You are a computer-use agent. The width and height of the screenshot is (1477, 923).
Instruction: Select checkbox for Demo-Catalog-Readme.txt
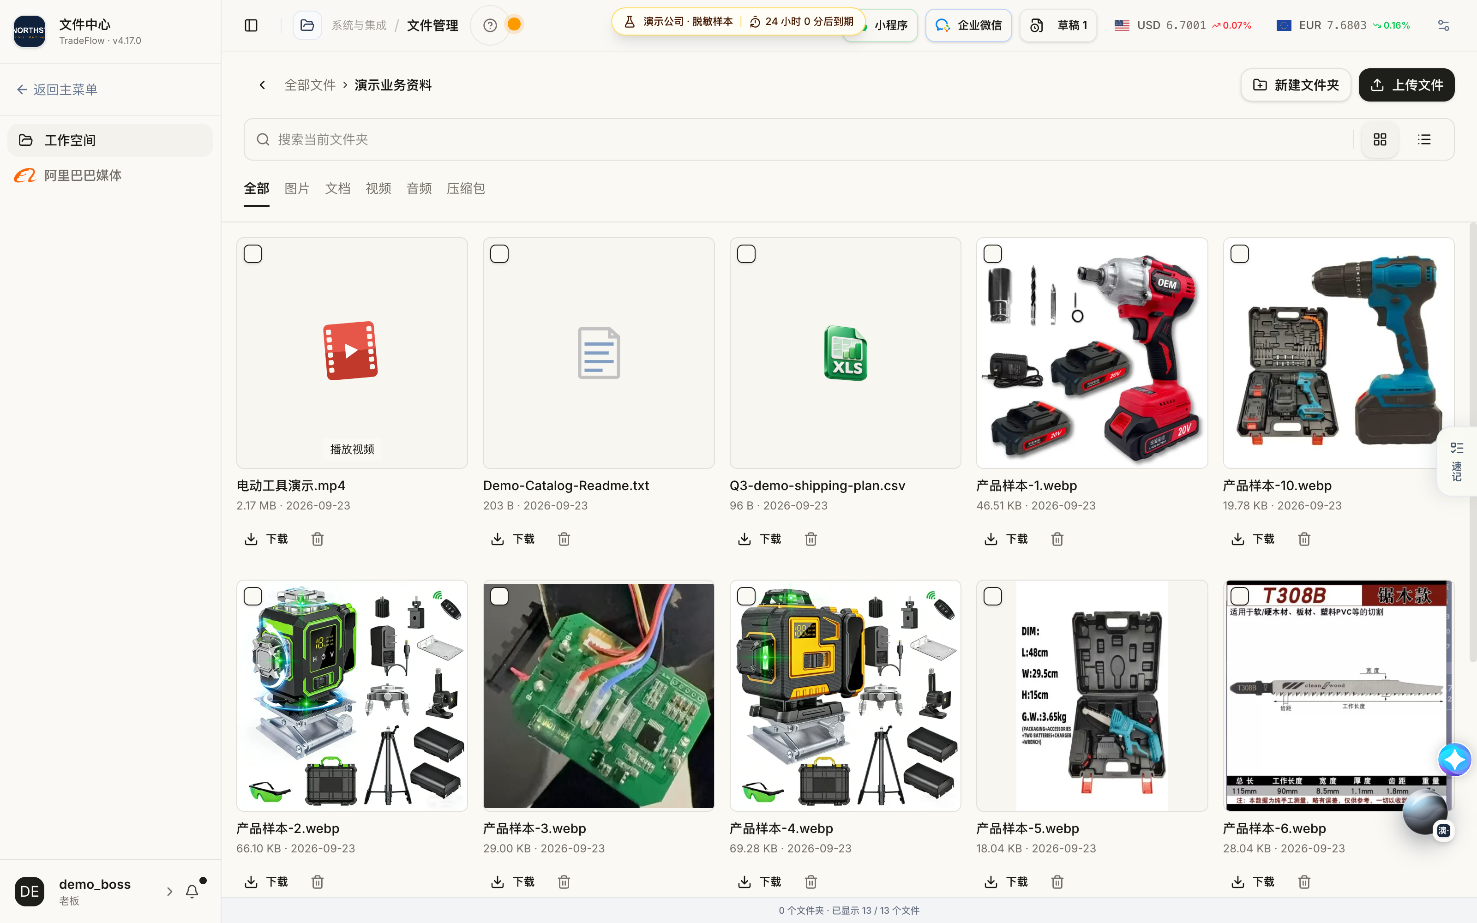499,254
